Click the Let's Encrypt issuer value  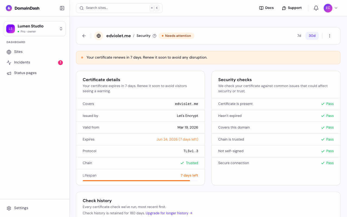click(188, 116)
